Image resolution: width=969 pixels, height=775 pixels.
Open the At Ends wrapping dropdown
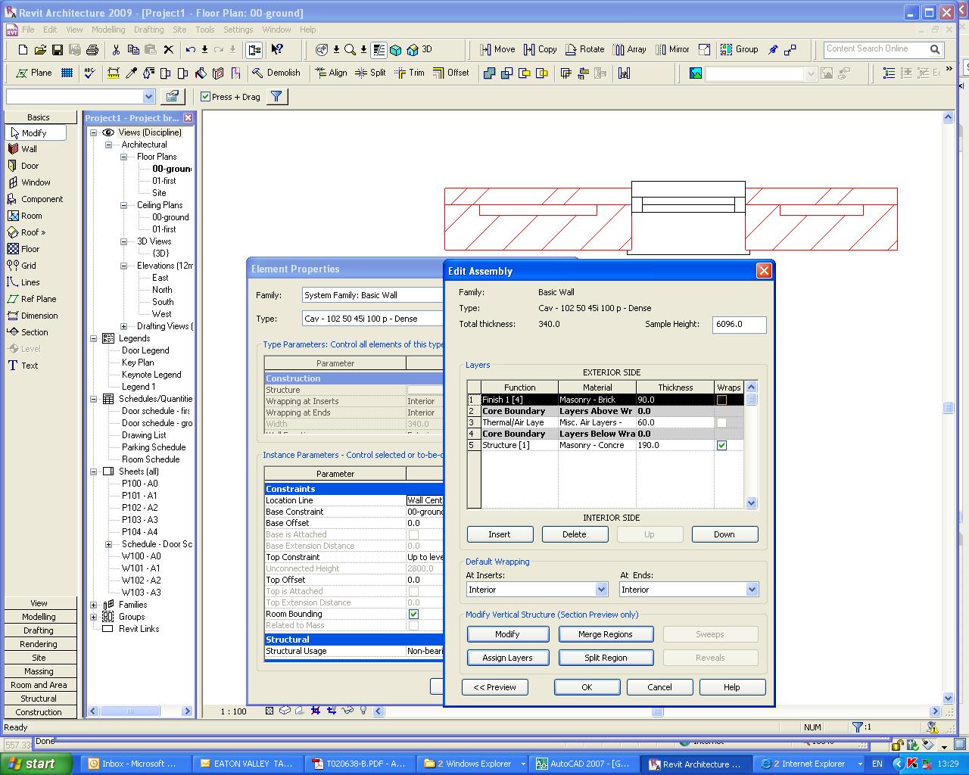click(752, 590)
